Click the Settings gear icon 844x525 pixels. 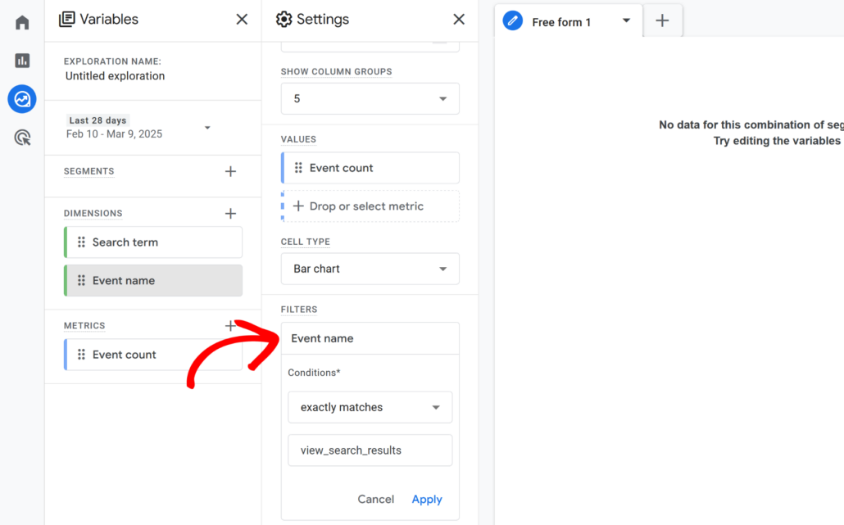(284, 20)
